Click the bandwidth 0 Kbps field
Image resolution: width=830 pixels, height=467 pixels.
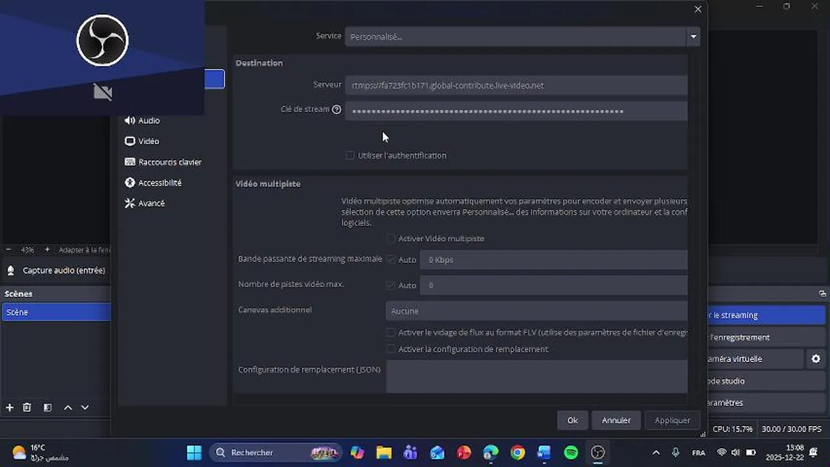[553, 259]
